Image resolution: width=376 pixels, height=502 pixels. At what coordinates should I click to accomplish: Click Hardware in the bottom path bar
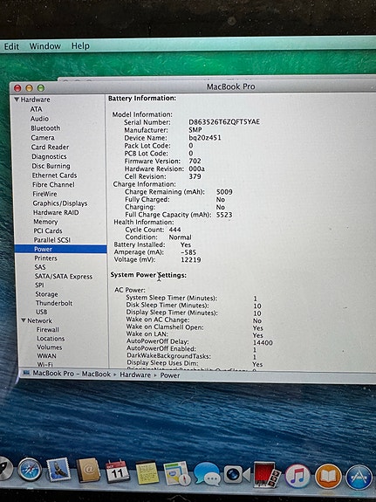click(135, 375)
